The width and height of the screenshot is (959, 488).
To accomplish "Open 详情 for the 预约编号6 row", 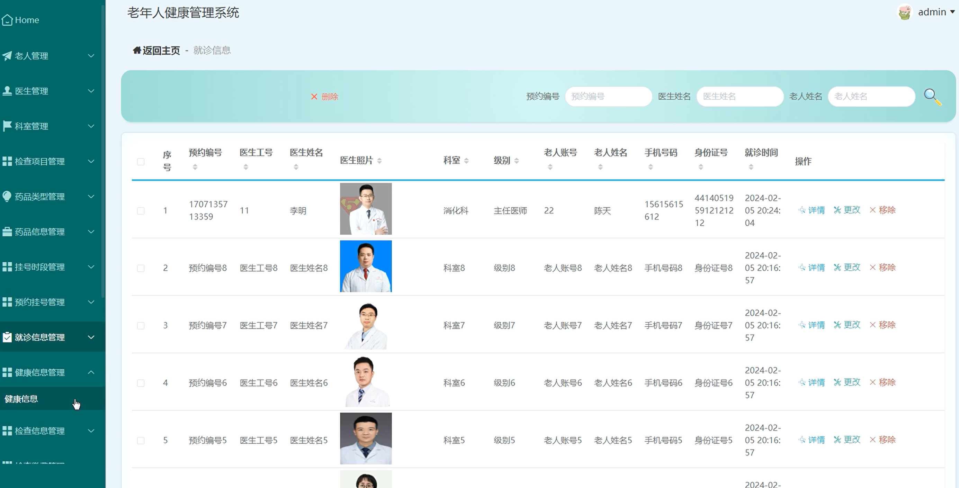I will pyautogui.click(x=812, y=382).
